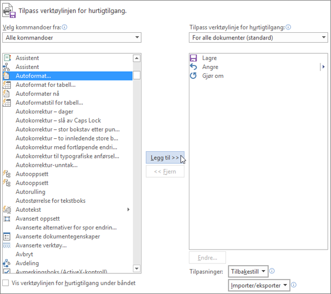This screenshot has height=294, width=331.
Task: Select the Avbryt command
Action: 68,255
